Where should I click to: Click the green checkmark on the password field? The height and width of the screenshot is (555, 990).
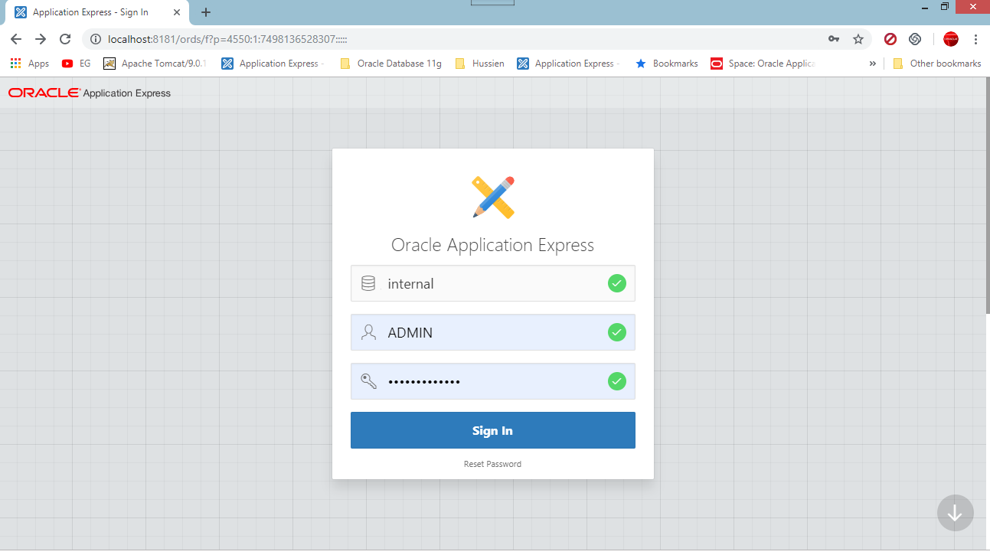pos(617,381)
